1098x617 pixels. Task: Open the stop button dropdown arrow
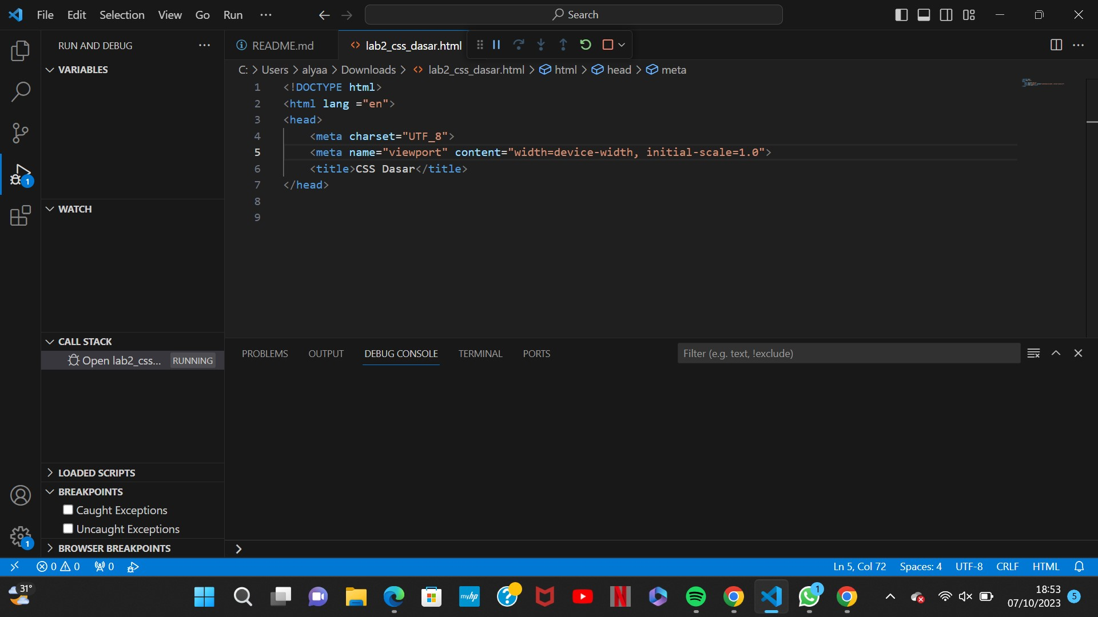click(x=622, y=45)
